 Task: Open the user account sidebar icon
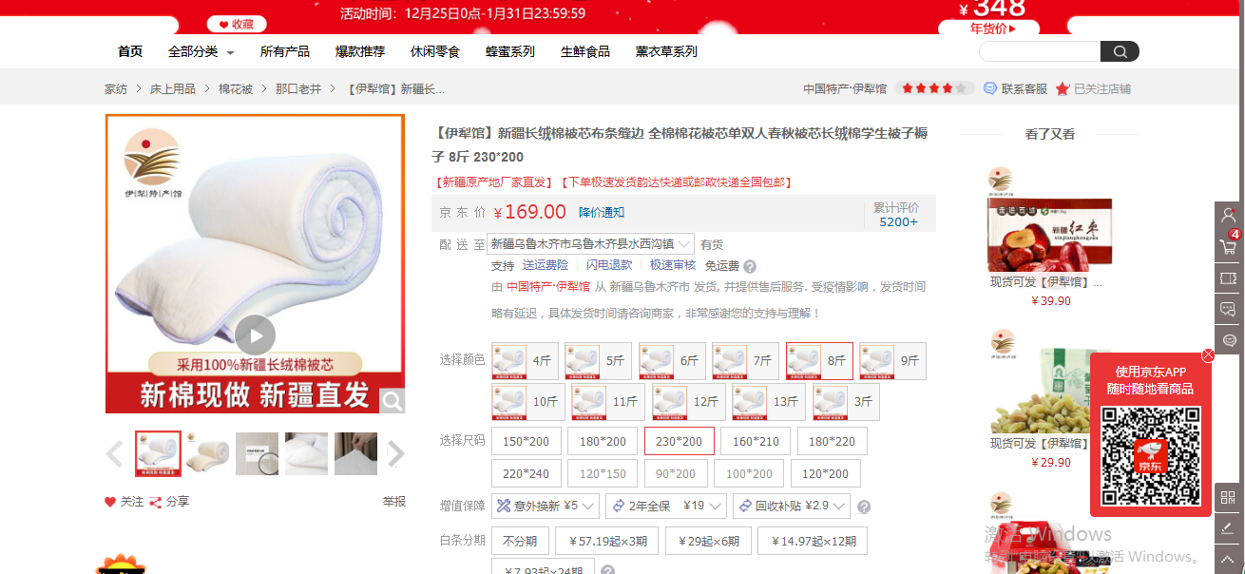[1228, 215]
